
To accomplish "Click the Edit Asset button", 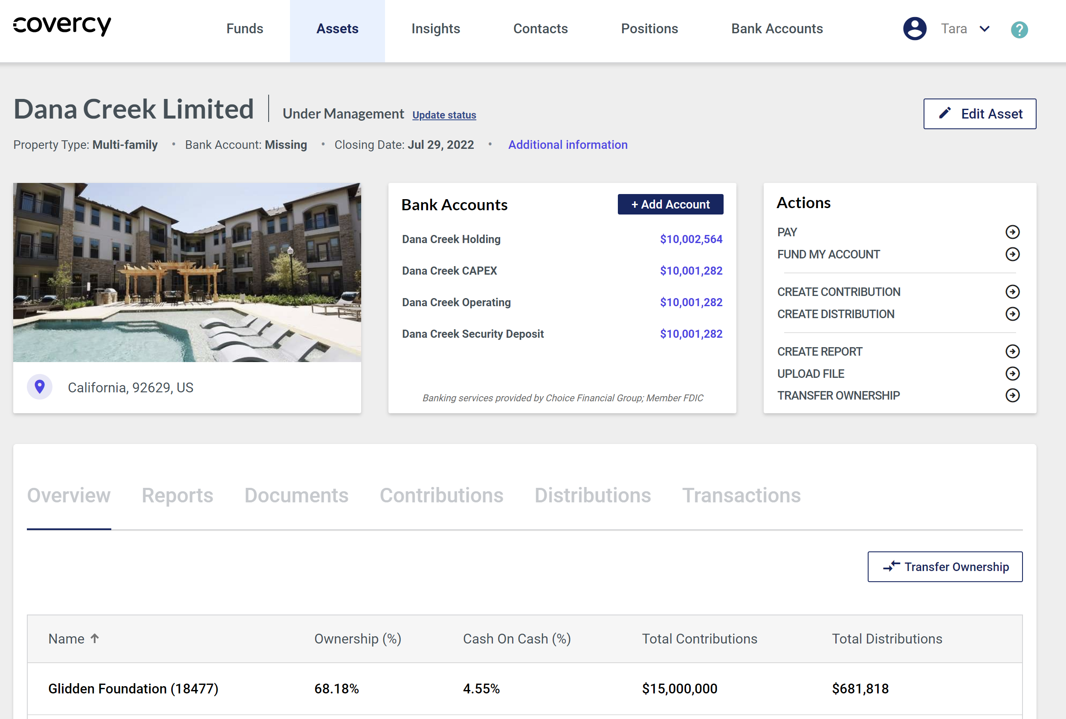I will pos(980,113).
